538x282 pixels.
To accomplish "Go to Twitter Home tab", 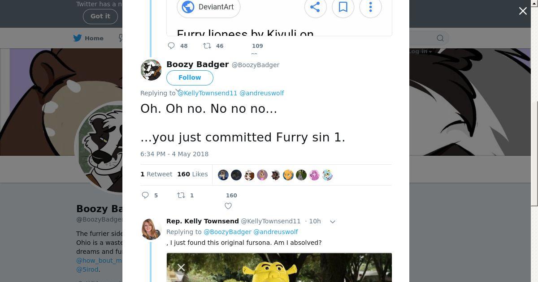I will coord(89,38).
